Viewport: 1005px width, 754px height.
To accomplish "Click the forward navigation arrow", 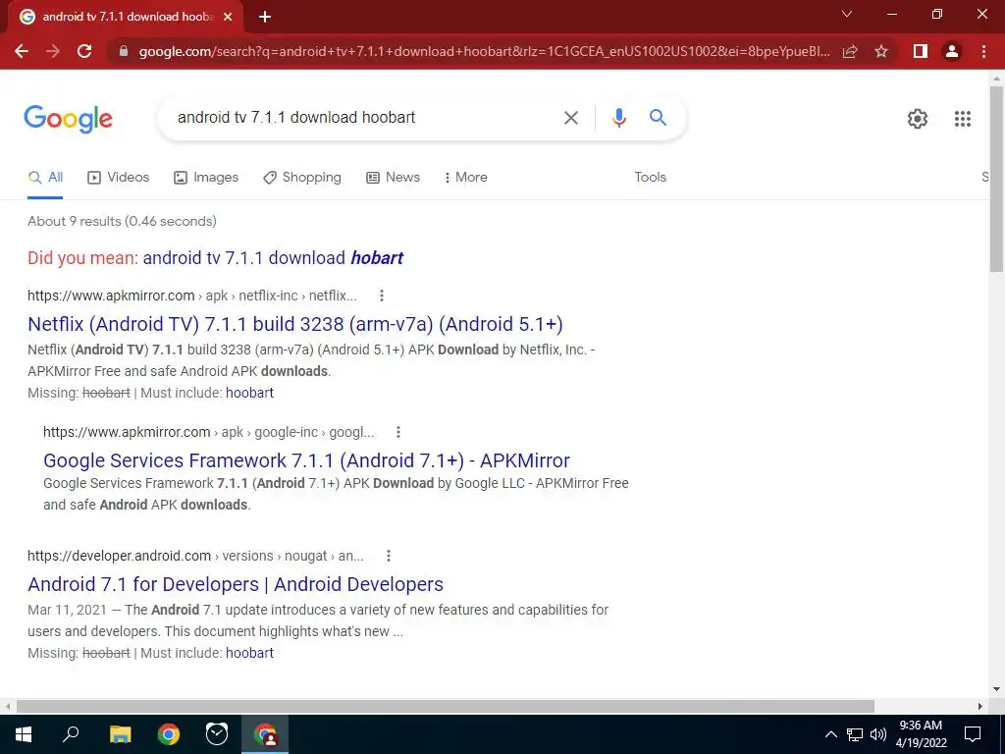I will coord(53,51).
